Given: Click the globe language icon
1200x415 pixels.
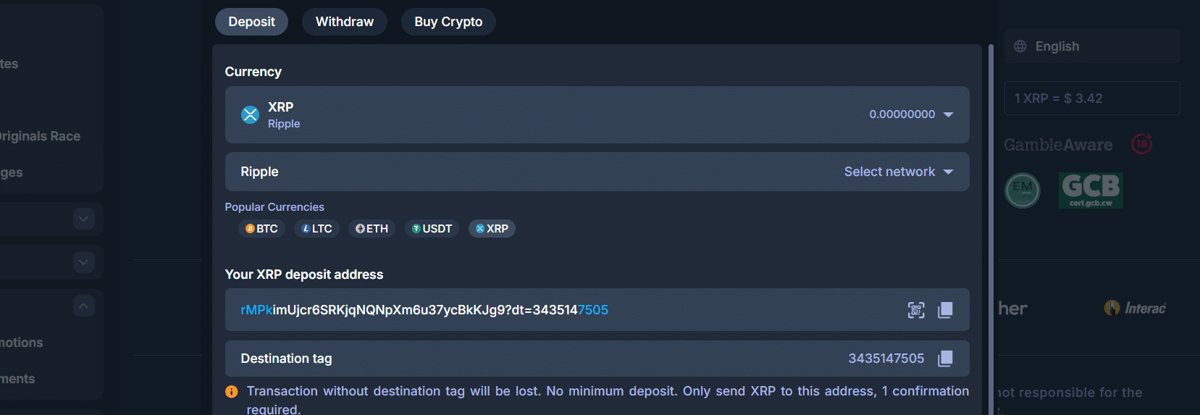Looking at the screenshot, I should [1020, 46].
